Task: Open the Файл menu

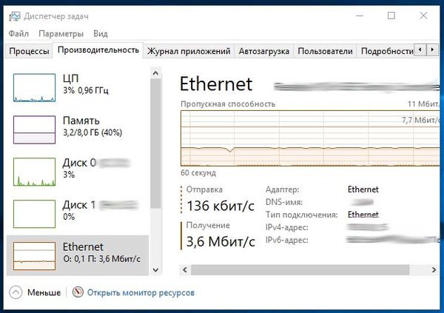Action: coord(18,34)
